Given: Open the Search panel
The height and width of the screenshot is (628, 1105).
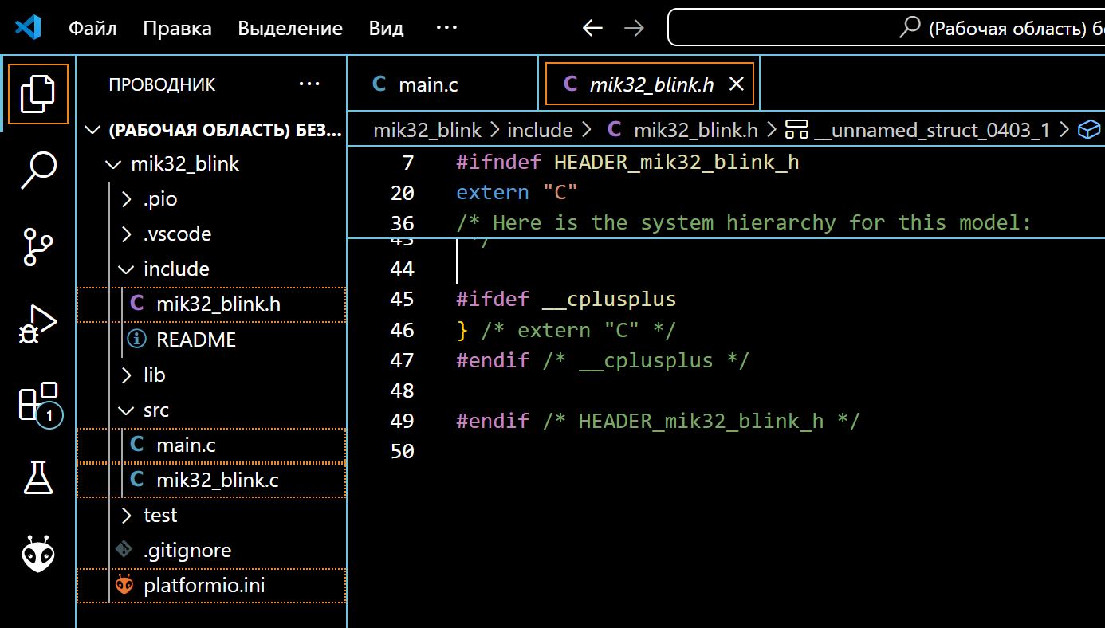Looking at the screenshot, I should 37,171.
